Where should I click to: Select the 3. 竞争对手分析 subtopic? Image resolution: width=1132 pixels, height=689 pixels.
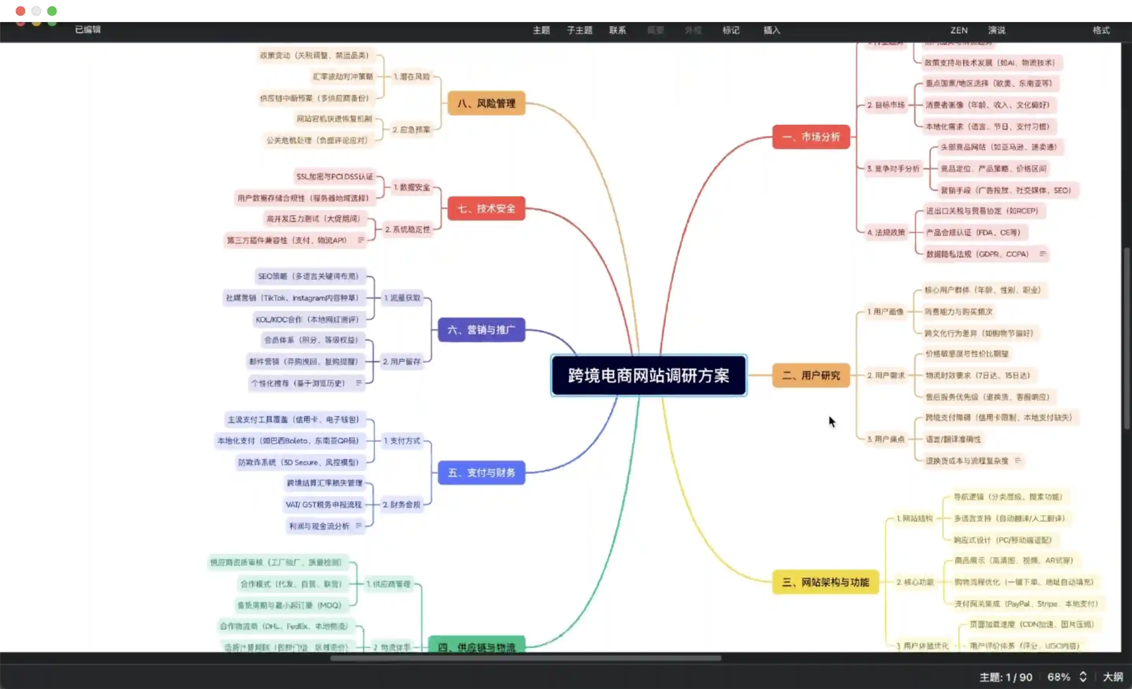point(893,169)
